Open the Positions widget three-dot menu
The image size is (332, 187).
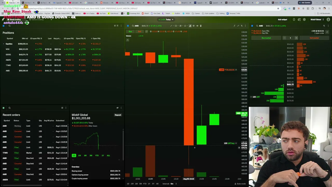click(121, 26)
